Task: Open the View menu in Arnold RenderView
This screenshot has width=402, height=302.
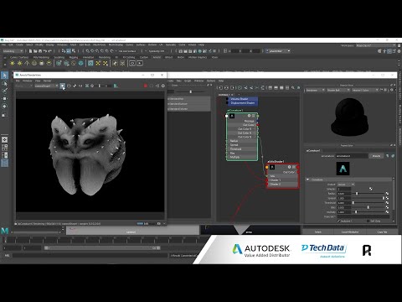Action: [x=38, y=81]
